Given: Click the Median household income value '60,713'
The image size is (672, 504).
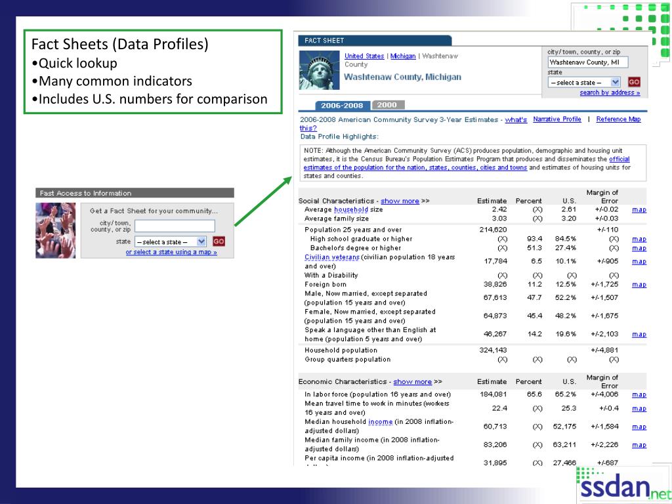Looking at the screenshot, I should pos(495,427).
